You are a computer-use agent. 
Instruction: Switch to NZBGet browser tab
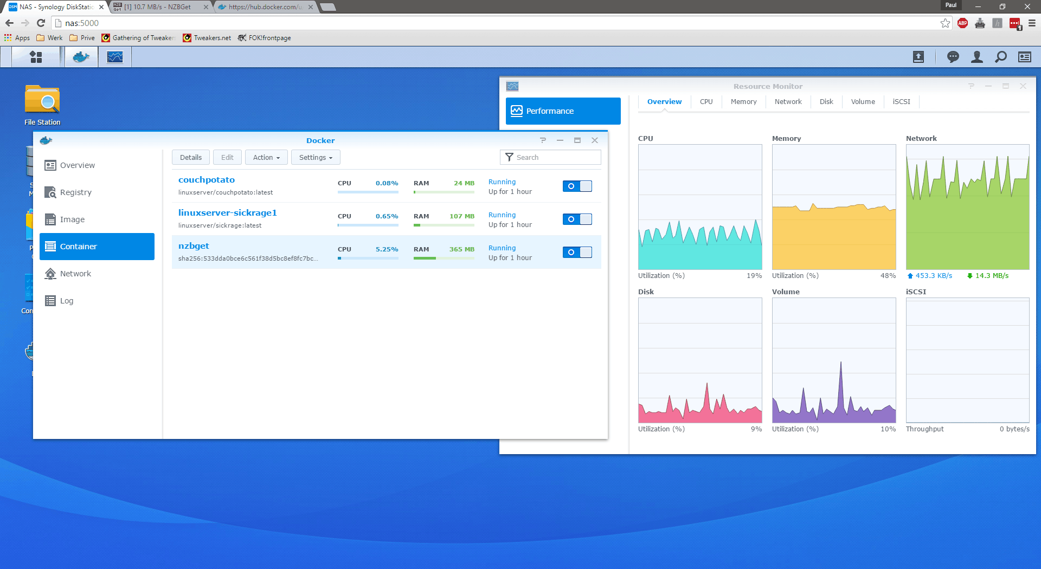tap(160, 7)
